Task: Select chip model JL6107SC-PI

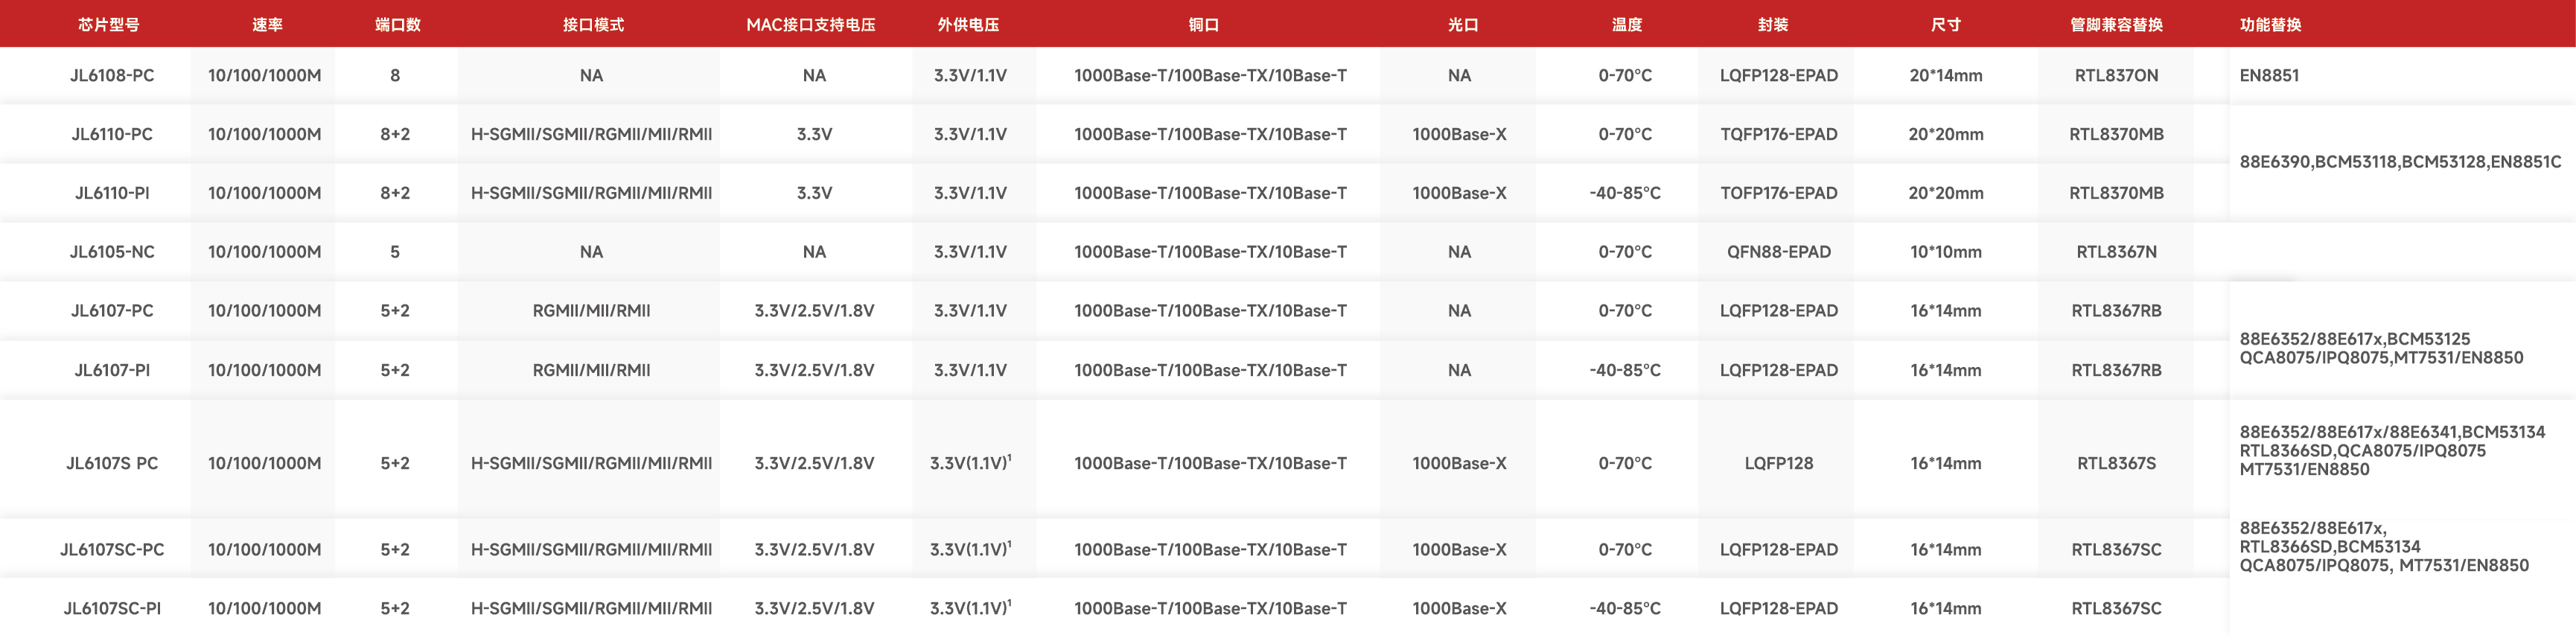Action: (x=112, y=608)
